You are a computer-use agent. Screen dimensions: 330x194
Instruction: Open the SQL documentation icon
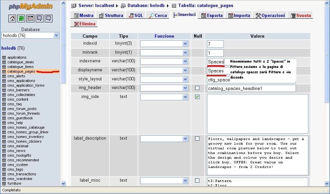click(x=48, y=18)
